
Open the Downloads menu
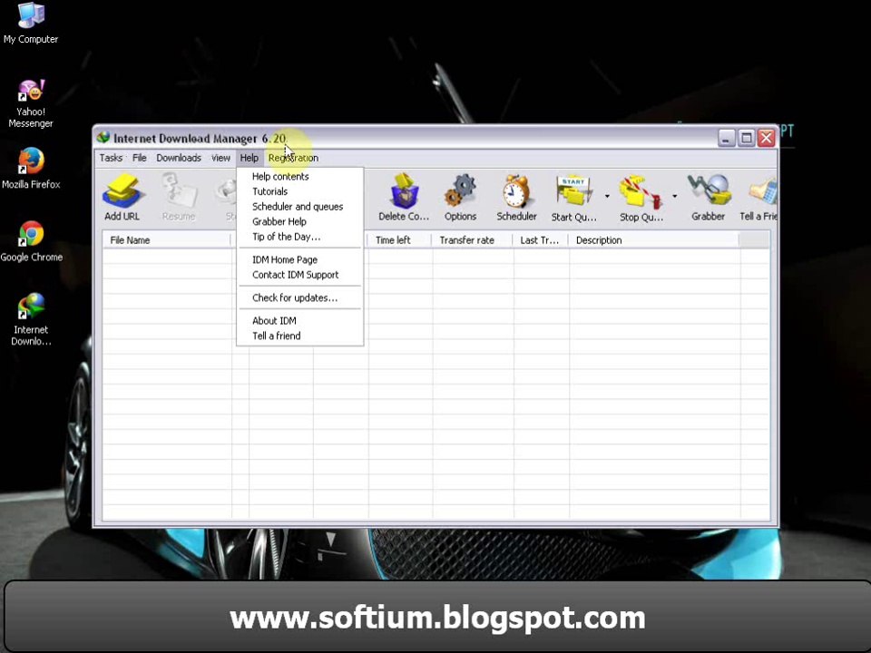click(179, 158)
